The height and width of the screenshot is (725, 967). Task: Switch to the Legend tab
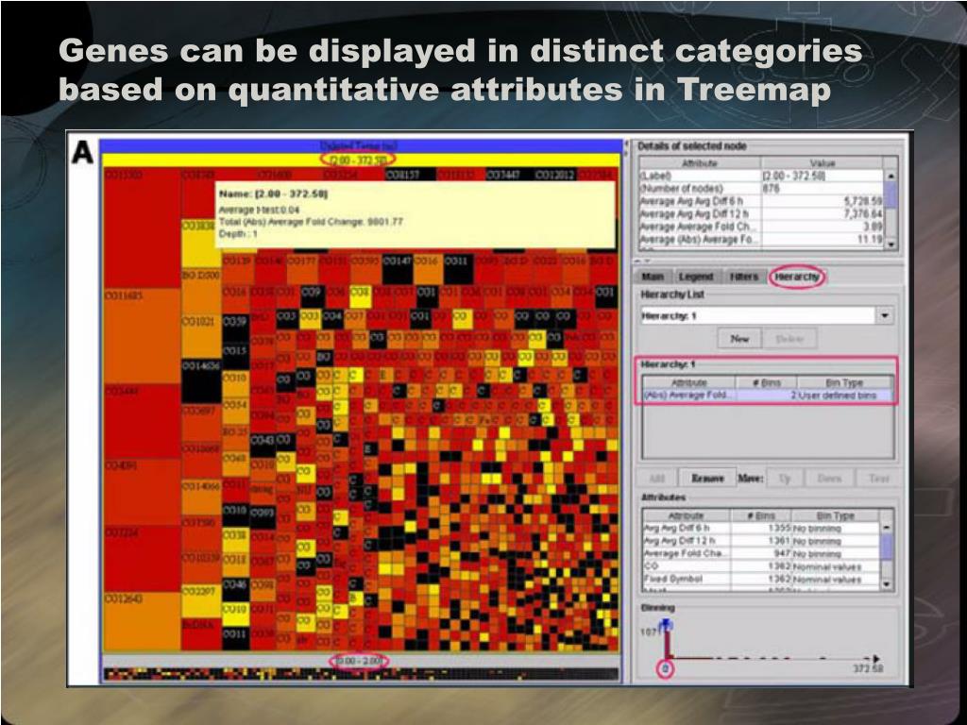696,277
